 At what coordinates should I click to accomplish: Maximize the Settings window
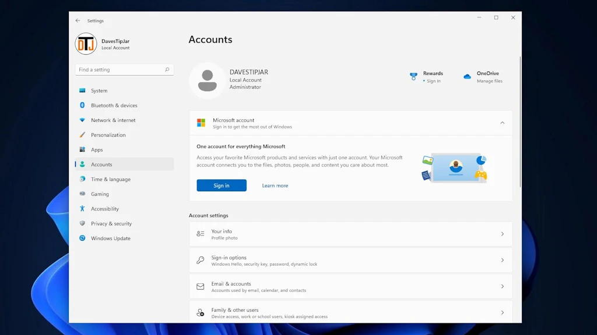point(496,17)
